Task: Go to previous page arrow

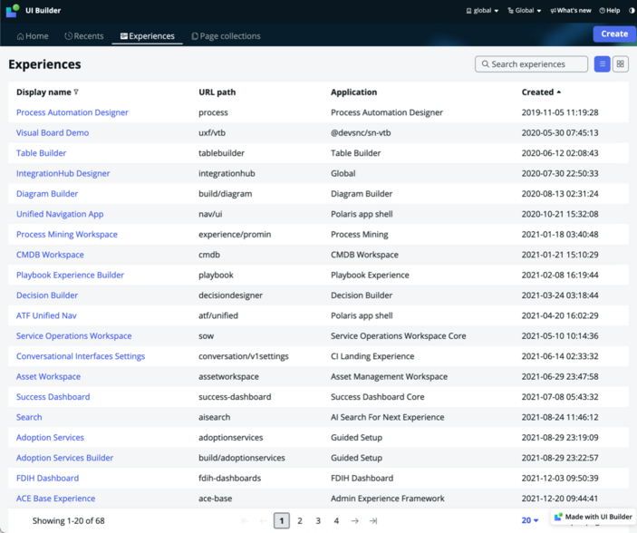Action: coord(263,521)
